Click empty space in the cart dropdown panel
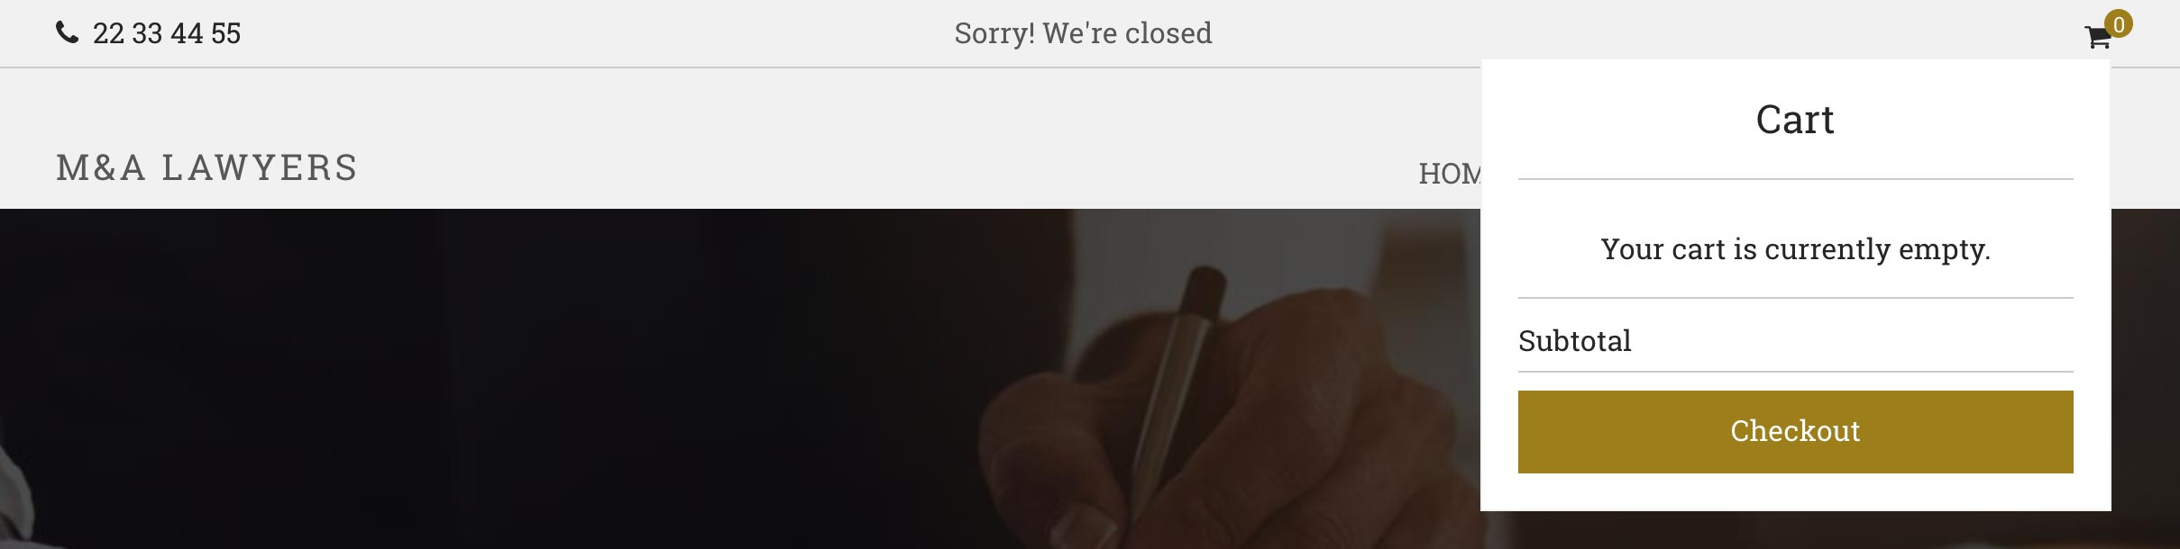 coord(1795,492)
